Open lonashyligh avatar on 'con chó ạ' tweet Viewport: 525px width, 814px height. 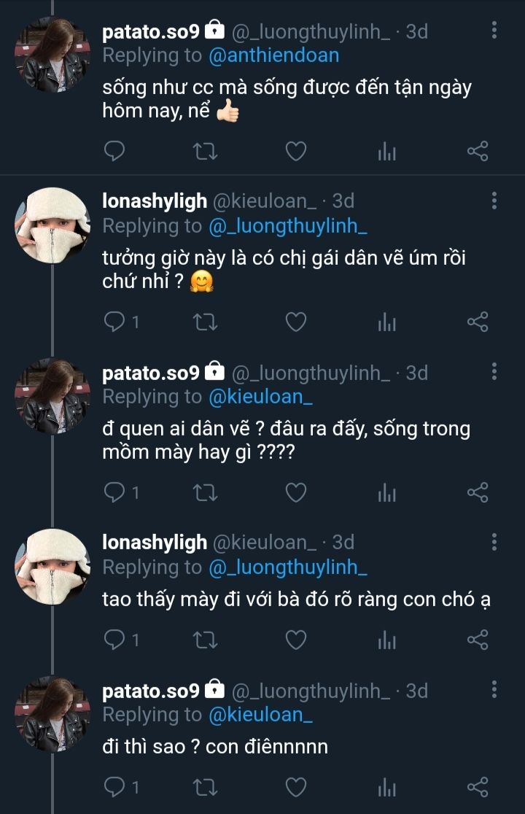pos(52,565)
